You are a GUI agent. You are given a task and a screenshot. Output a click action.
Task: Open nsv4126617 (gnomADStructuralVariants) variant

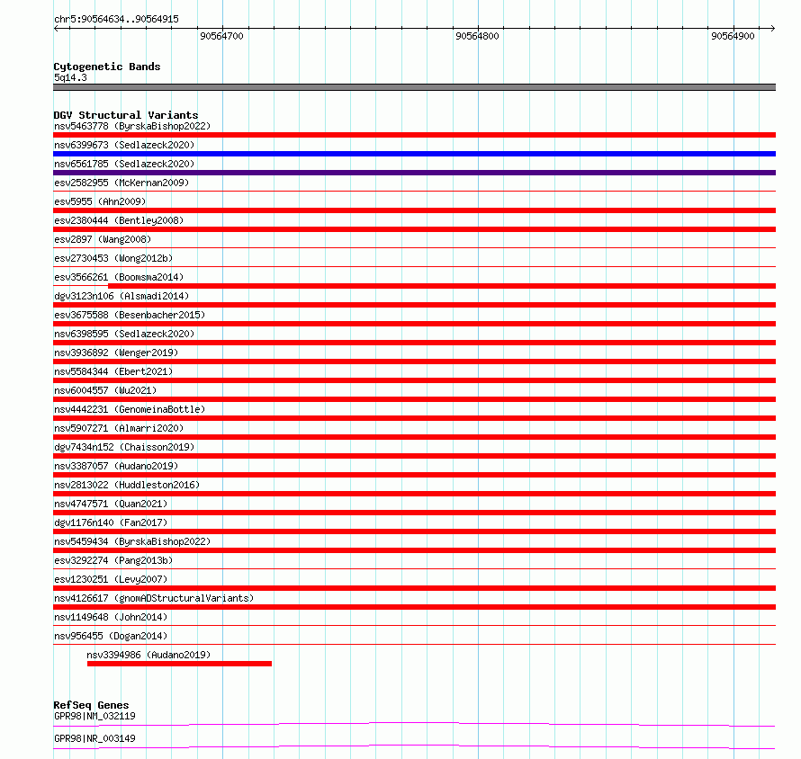[x=154, y=598]
